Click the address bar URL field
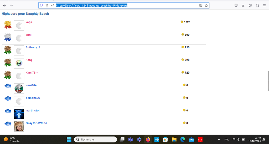The height and width of the screenshot is (144, 269). pyautogui.click(x=126, y=5)
